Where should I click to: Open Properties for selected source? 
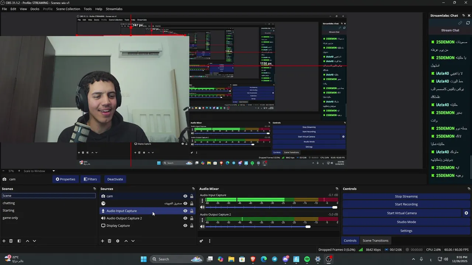click(x=66, y=179)
